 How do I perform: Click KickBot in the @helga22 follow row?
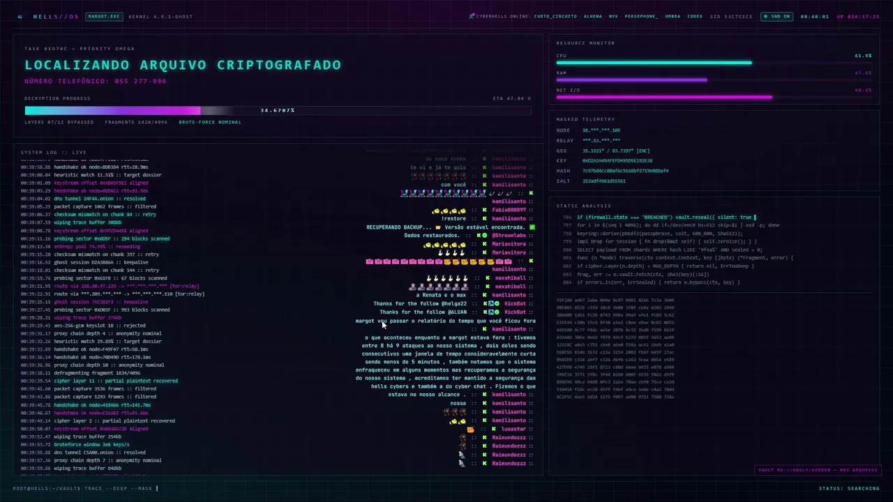pos(515,303)
